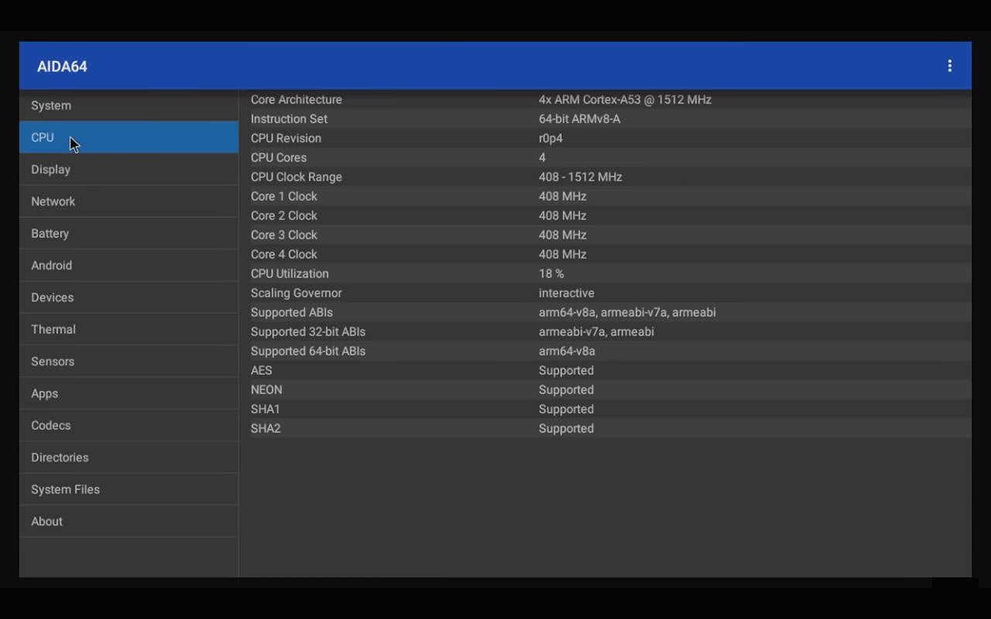Click the 4x ARM Cortex-A53 @ 1512 MHz value

pos(625,100)
